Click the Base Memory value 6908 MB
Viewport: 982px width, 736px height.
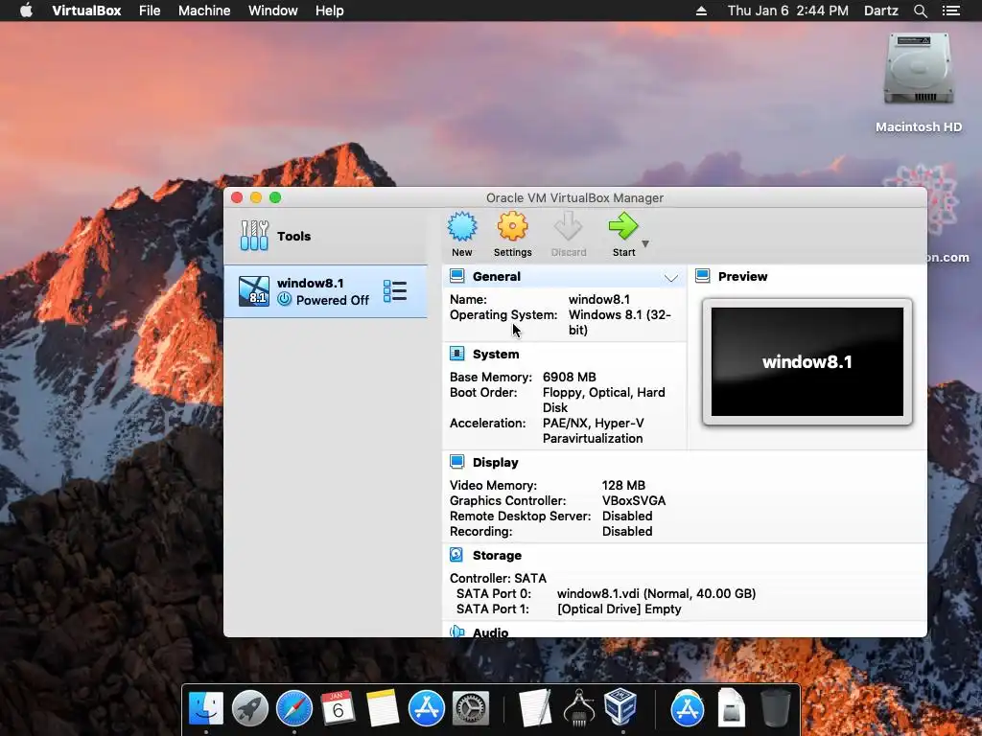pyautogui.click(x=570, y=377)
